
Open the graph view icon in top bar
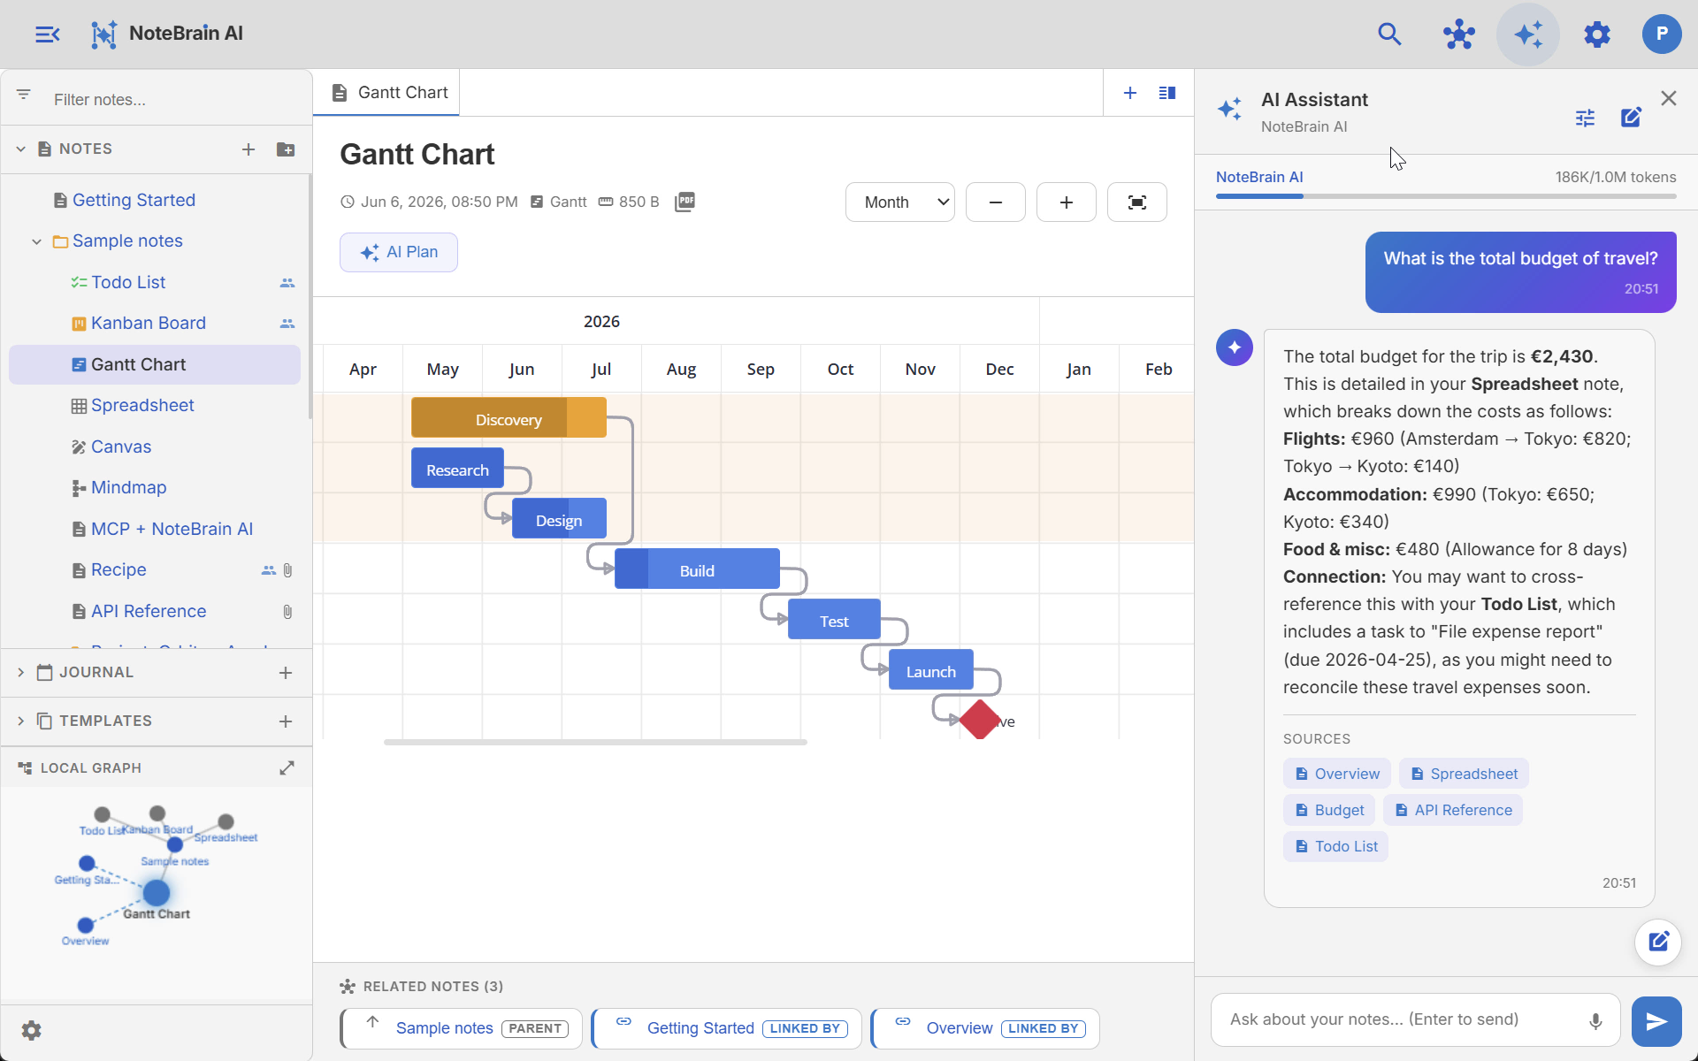click(x=1458, y=34)
